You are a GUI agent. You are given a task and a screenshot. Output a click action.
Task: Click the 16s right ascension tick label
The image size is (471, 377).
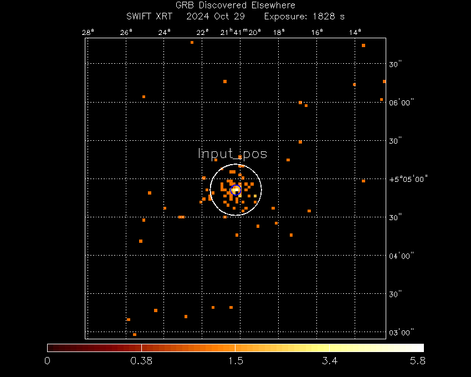tap(317, 33)
